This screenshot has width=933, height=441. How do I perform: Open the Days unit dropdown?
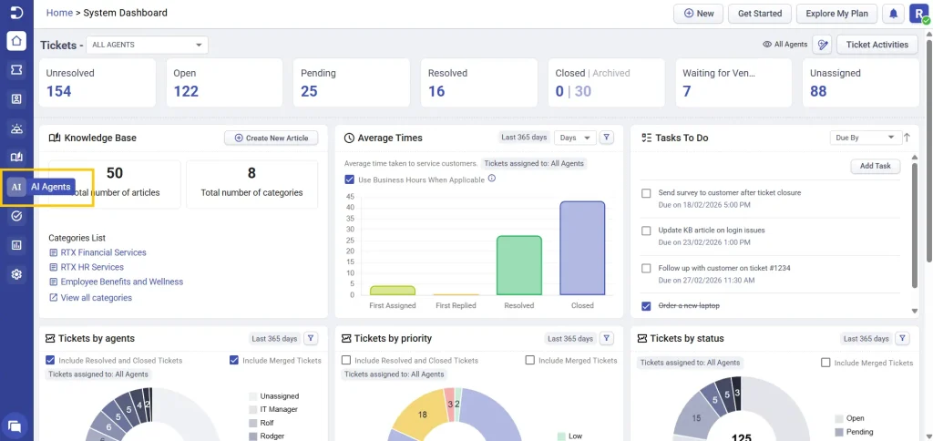pyautogui.click(x=575, y=138)
